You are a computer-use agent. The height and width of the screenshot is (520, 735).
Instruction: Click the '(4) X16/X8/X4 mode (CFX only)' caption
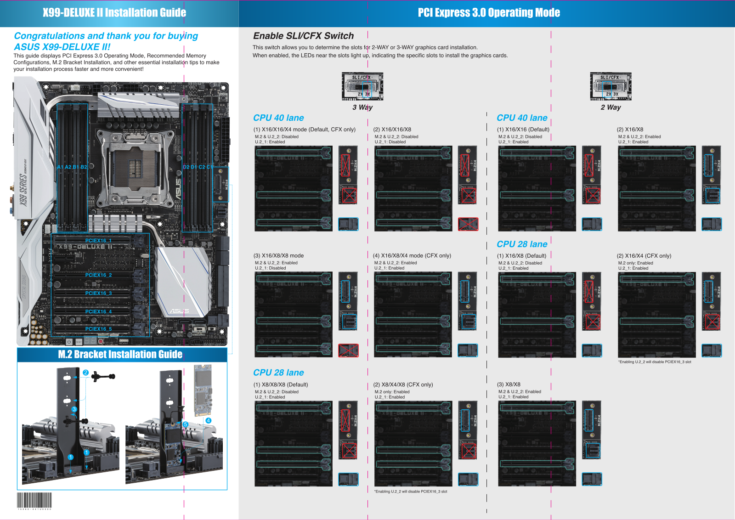coord(412,256)
